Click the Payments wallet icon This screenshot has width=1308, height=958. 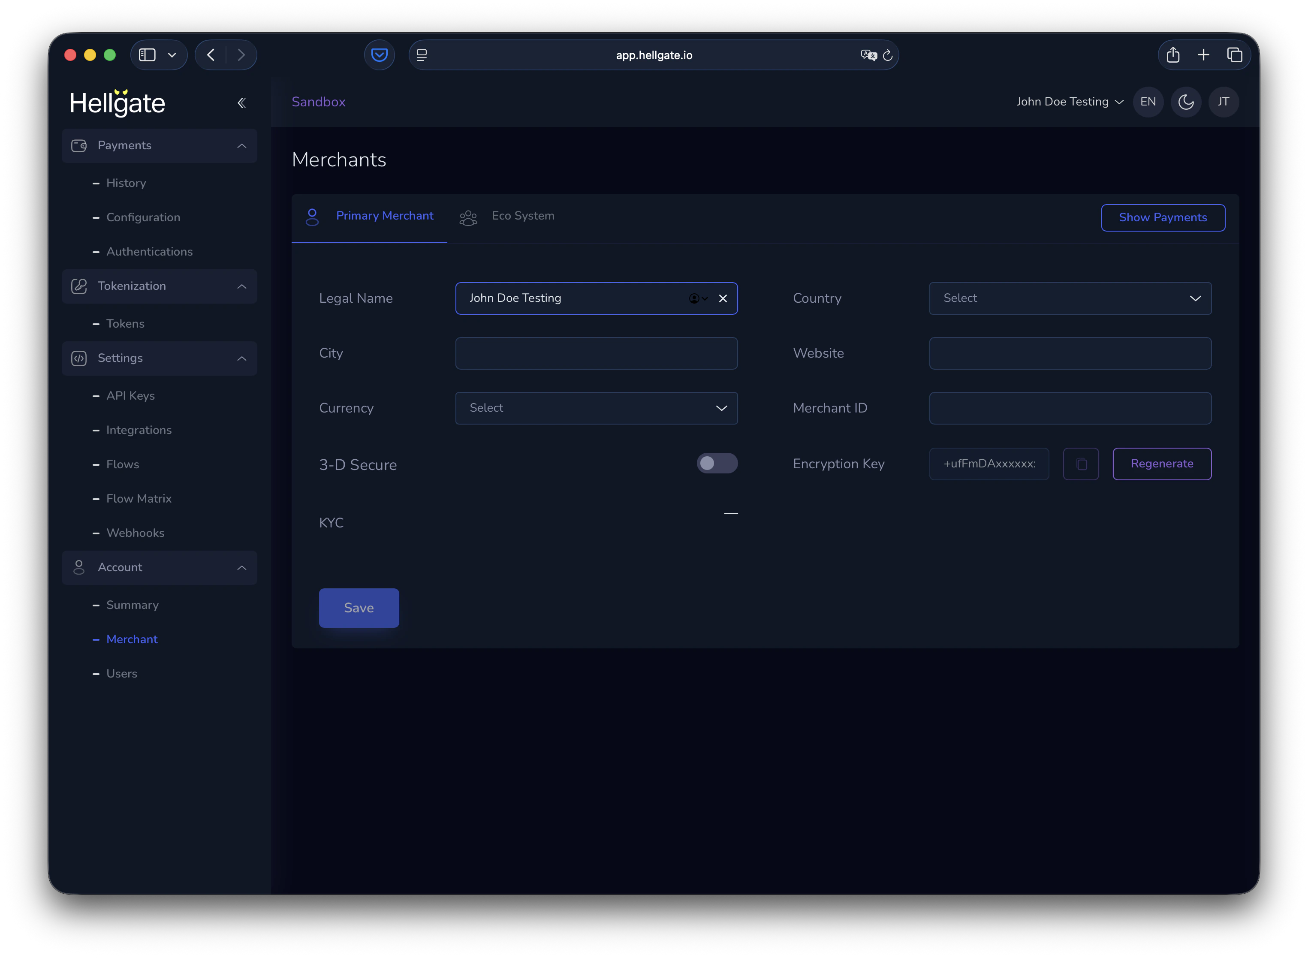79,145
